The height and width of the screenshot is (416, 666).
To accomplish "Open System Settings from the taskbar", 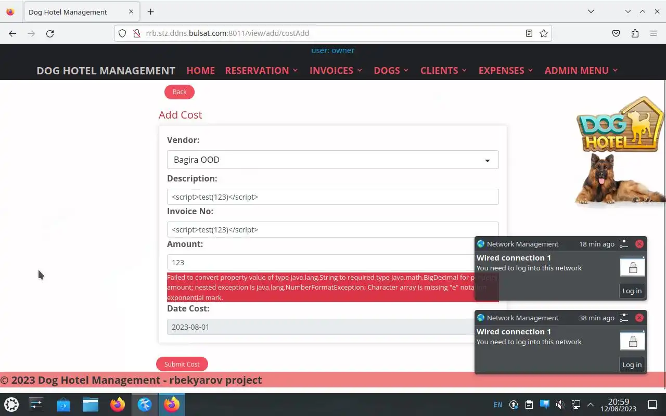I will point(36,405).
